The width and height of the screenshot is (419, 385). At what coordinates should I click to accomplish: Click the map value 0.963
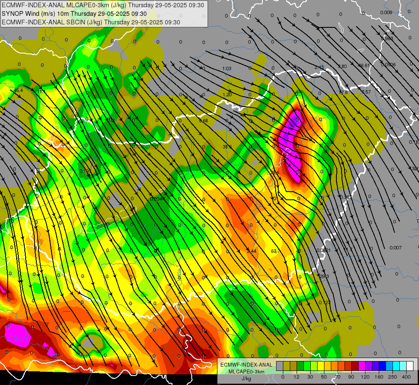click(387, 38)
